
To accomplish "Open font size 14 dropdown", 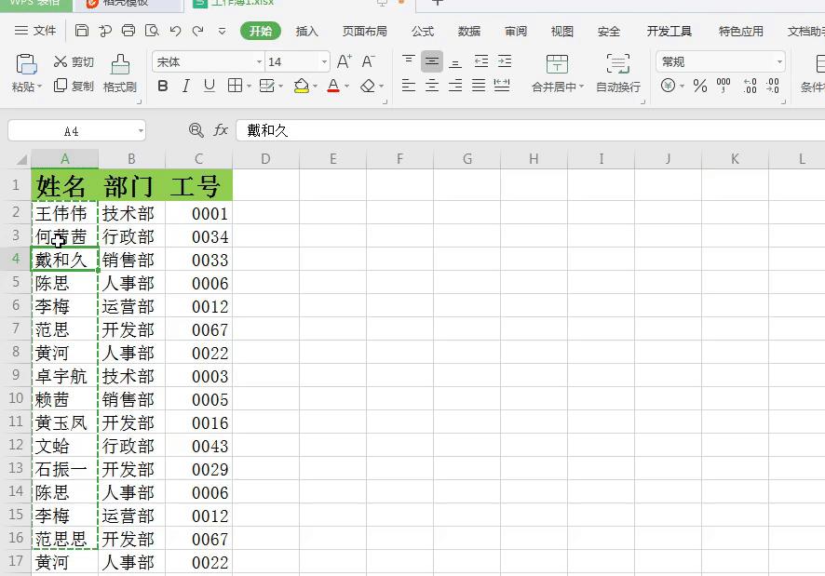I will coord(324,62).
